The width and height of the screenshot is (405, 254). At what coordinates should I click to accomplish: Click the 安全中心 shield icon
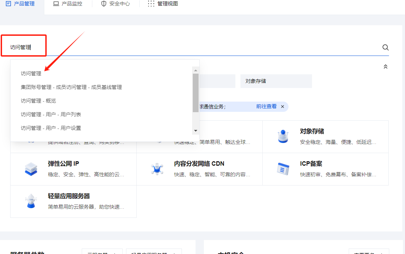click(104, 4)
